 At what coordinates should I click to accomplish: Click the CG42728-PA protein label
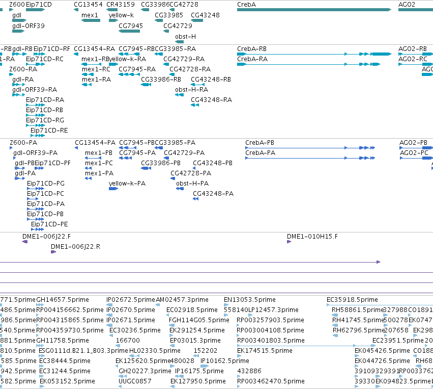click(191, 173)
